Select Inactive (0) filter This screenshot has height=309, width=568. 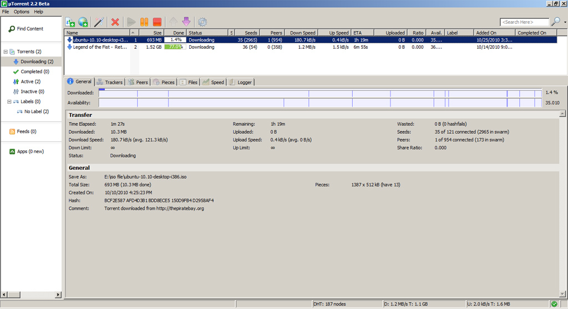click(29, 92)
